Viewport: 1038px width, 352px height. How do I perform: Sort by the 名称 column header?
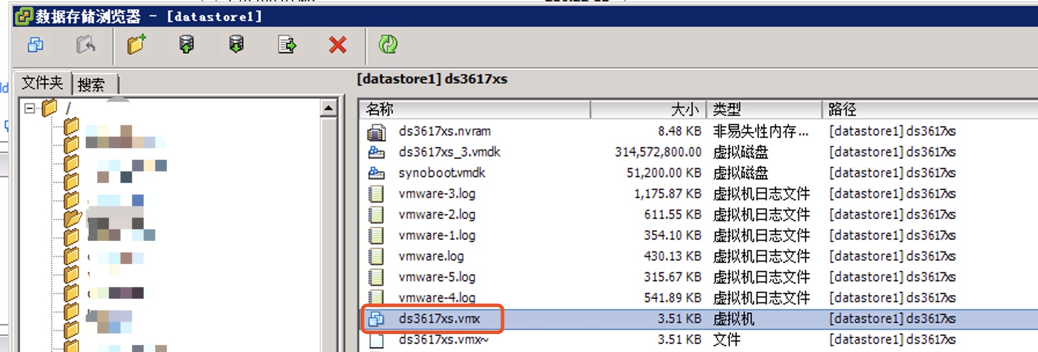tap(476, 109)
